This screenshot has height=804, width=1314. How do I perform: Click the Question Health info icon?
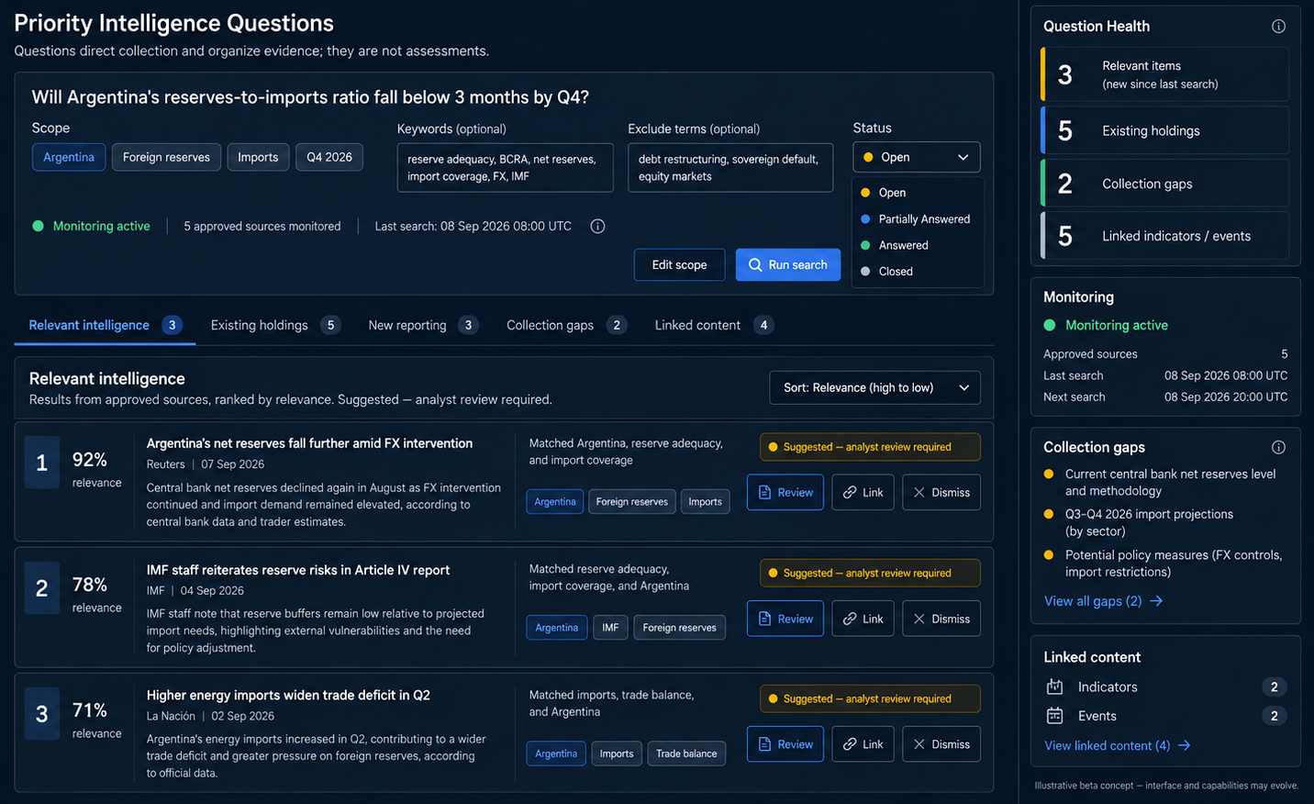tap(1278, 27)
